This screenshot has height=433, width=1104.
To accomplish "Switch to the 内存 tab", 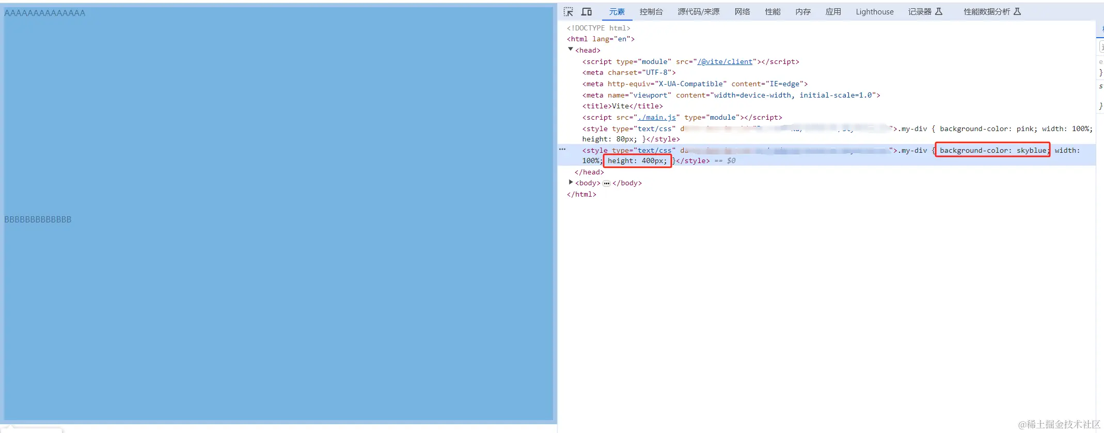I will 803,12.
